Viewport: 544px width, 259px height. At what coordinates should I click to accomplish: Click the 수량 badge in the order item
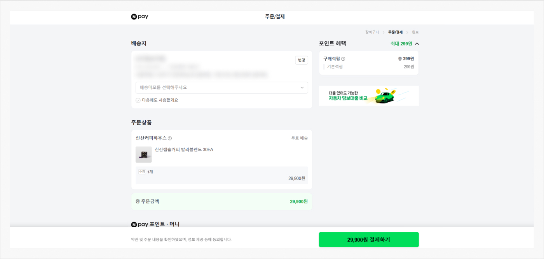(142, 171)
